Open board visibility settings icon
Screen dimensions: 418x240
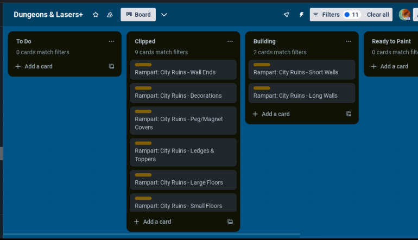pyautogui.click(x=110, y=15)
